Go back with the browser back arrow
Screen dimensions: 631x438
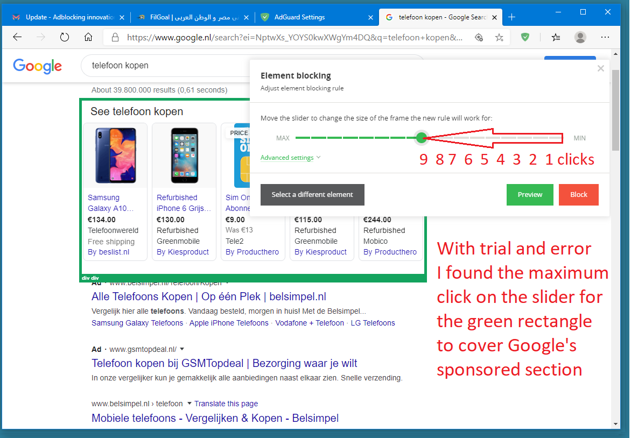(17, 38)
